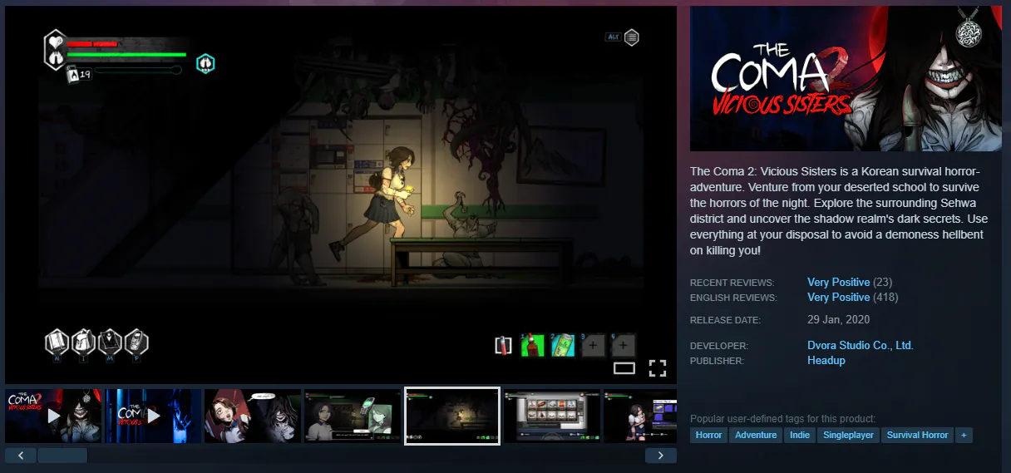Click the game description paragraph
This screenshot has height=473, width=1011.
pos(838,210)
